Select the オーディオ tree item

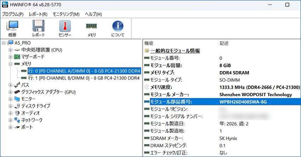pos(30,113)
